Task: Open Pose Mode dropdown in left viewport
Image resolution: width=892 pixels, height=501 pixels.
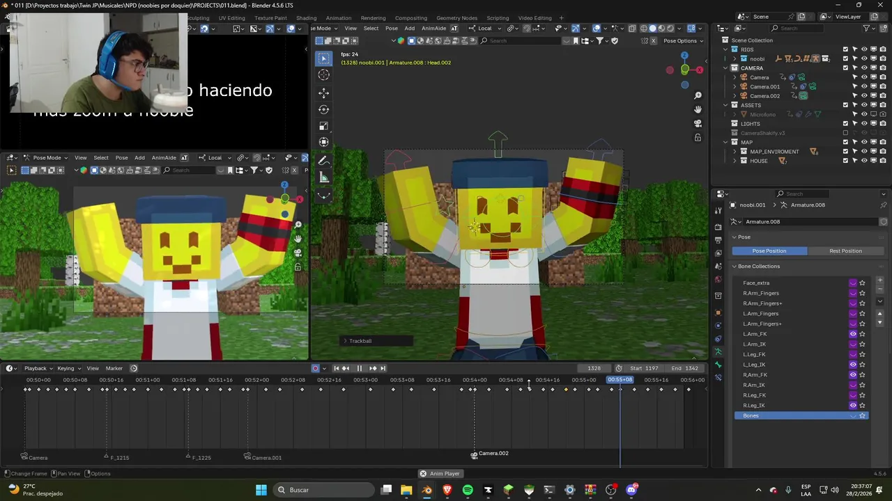Action: tap(47, 157)
